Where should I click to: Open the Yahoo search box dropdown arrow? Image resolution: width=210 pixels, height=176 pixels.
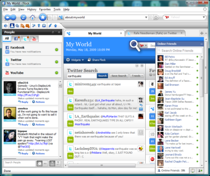(x=204, y=17)
